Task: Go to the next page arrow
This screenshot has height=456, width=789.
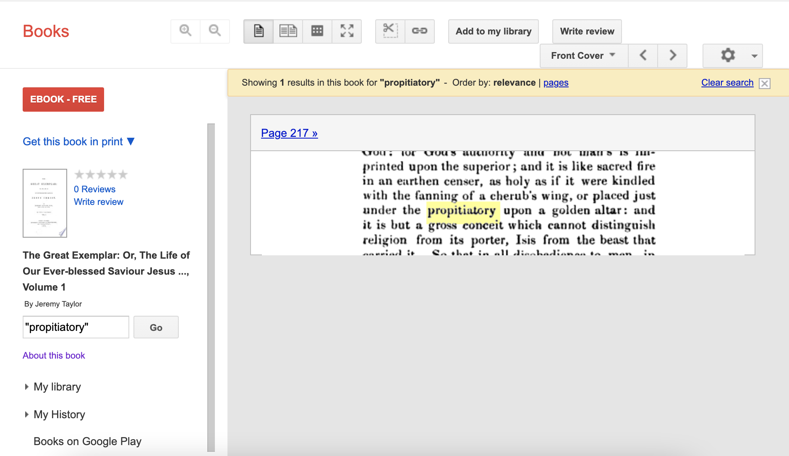Action: coord(672,55)
